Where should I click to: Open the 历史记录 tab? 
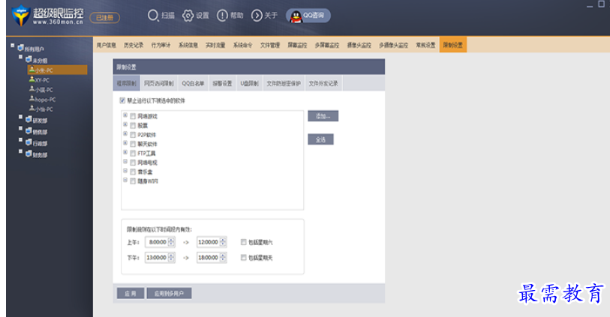click(134, 46)
